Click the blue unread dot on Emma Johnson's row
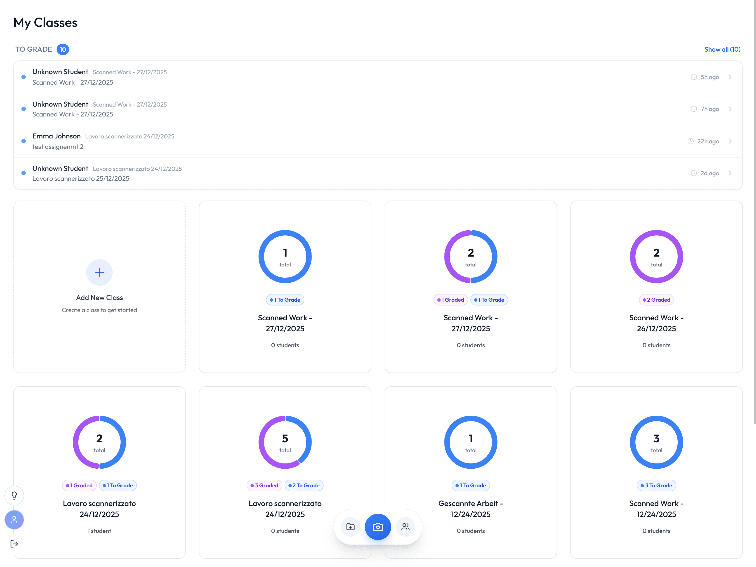Image resolution: width=756 pixels, height=567 pixels. 23,141
